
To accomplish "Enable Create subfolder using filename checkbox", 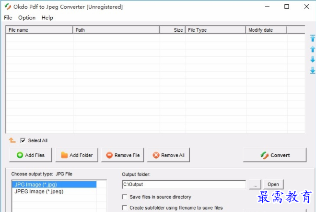I will [125, 208].
